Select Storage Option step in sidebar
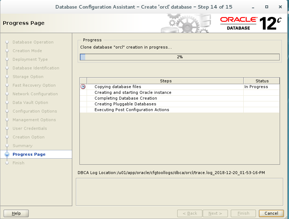 pos(28,77)
